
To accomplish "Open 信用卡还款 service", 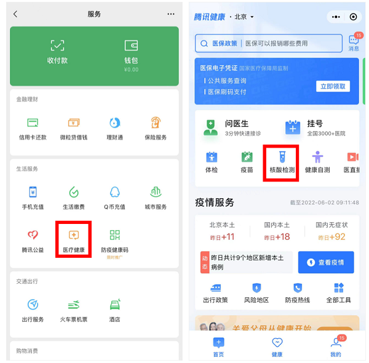I will (x=33, y=129).
